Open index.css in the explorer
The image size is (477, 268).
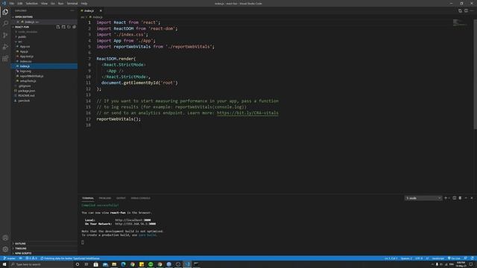point(25,61)
